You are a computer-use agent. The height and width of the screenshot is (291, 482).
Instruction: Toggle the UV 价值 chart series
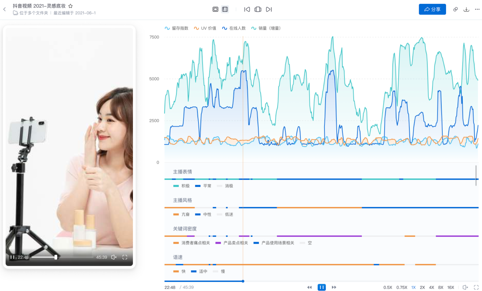tap(205, 28)
